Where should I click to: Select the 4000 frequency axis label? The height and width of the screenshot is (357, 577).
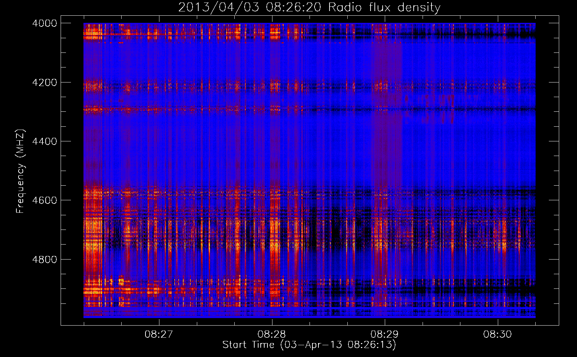[45, 23]
